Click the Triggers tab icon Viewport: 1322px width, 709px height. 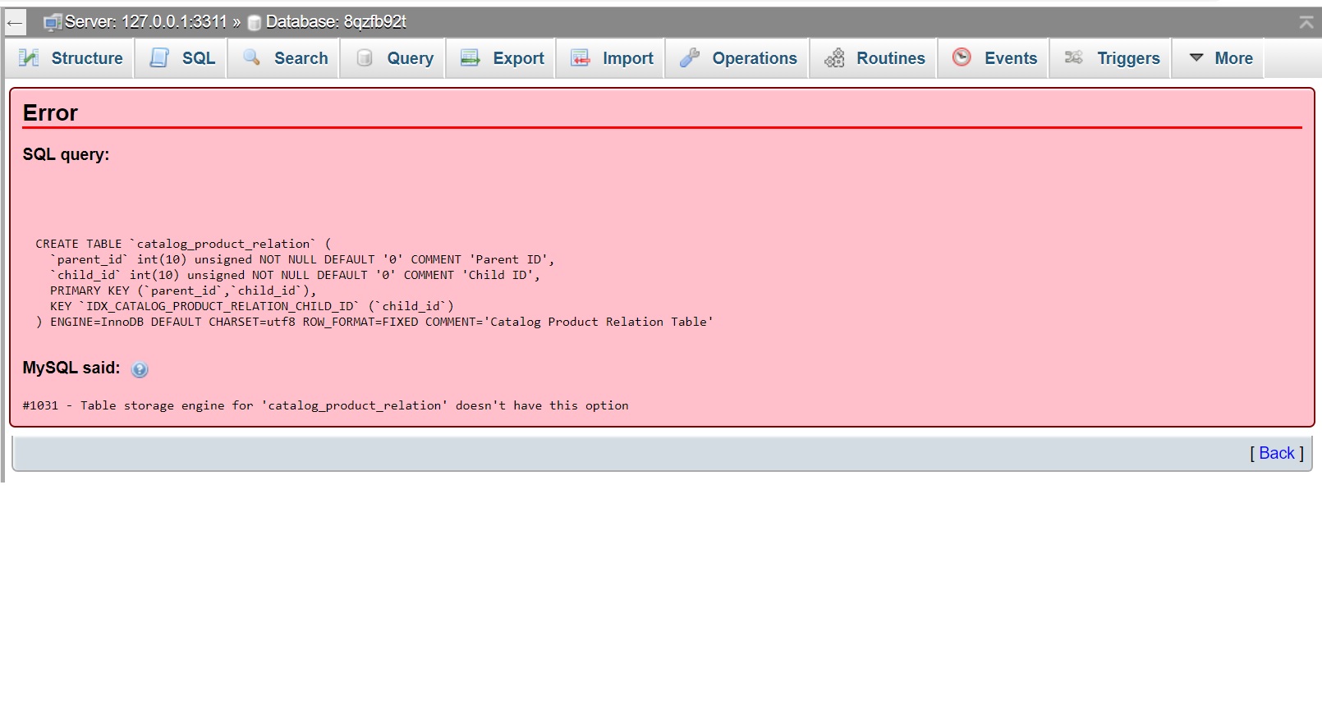tap(1073, 57)
